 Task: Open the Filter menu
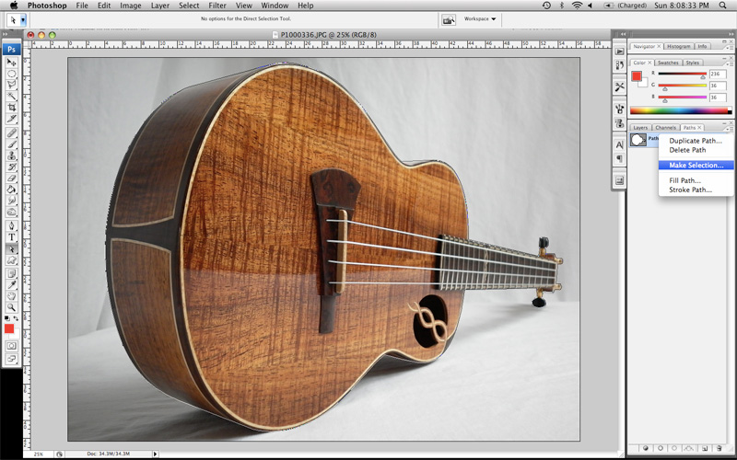[217, 6]
